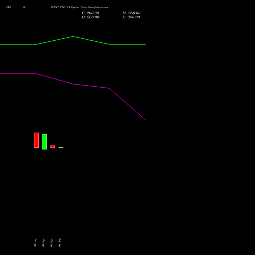
Task: Click the purple line's final bend before its steep drop
Action: [x=109, y=88]
